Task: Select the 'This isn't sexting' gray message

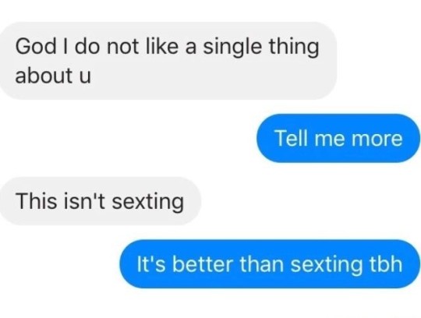Action: 101,201
